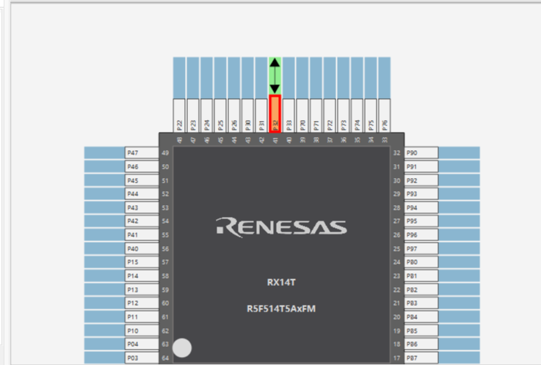Screen dimensions: 541x365
Task: Click the R5F514T5AxFM part number text
Action: (x=281, y=309)
